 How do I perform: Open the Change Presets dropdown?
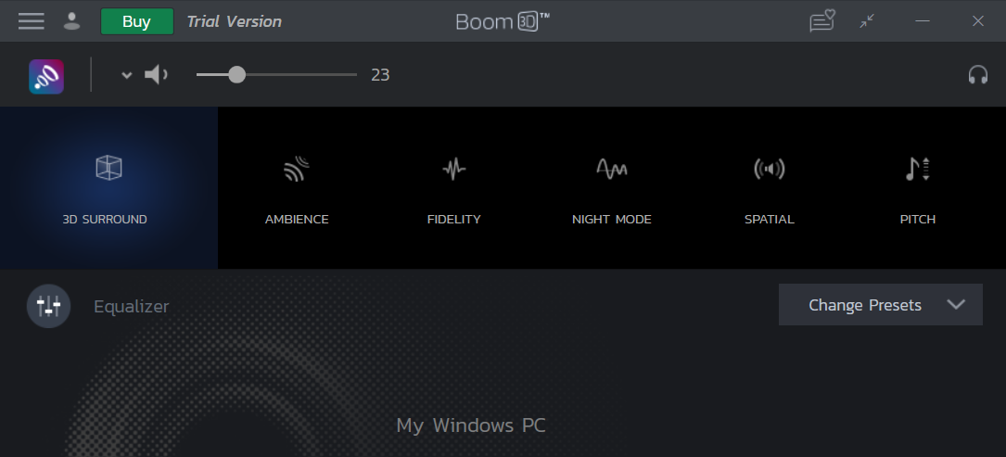[x=880, y=305]
